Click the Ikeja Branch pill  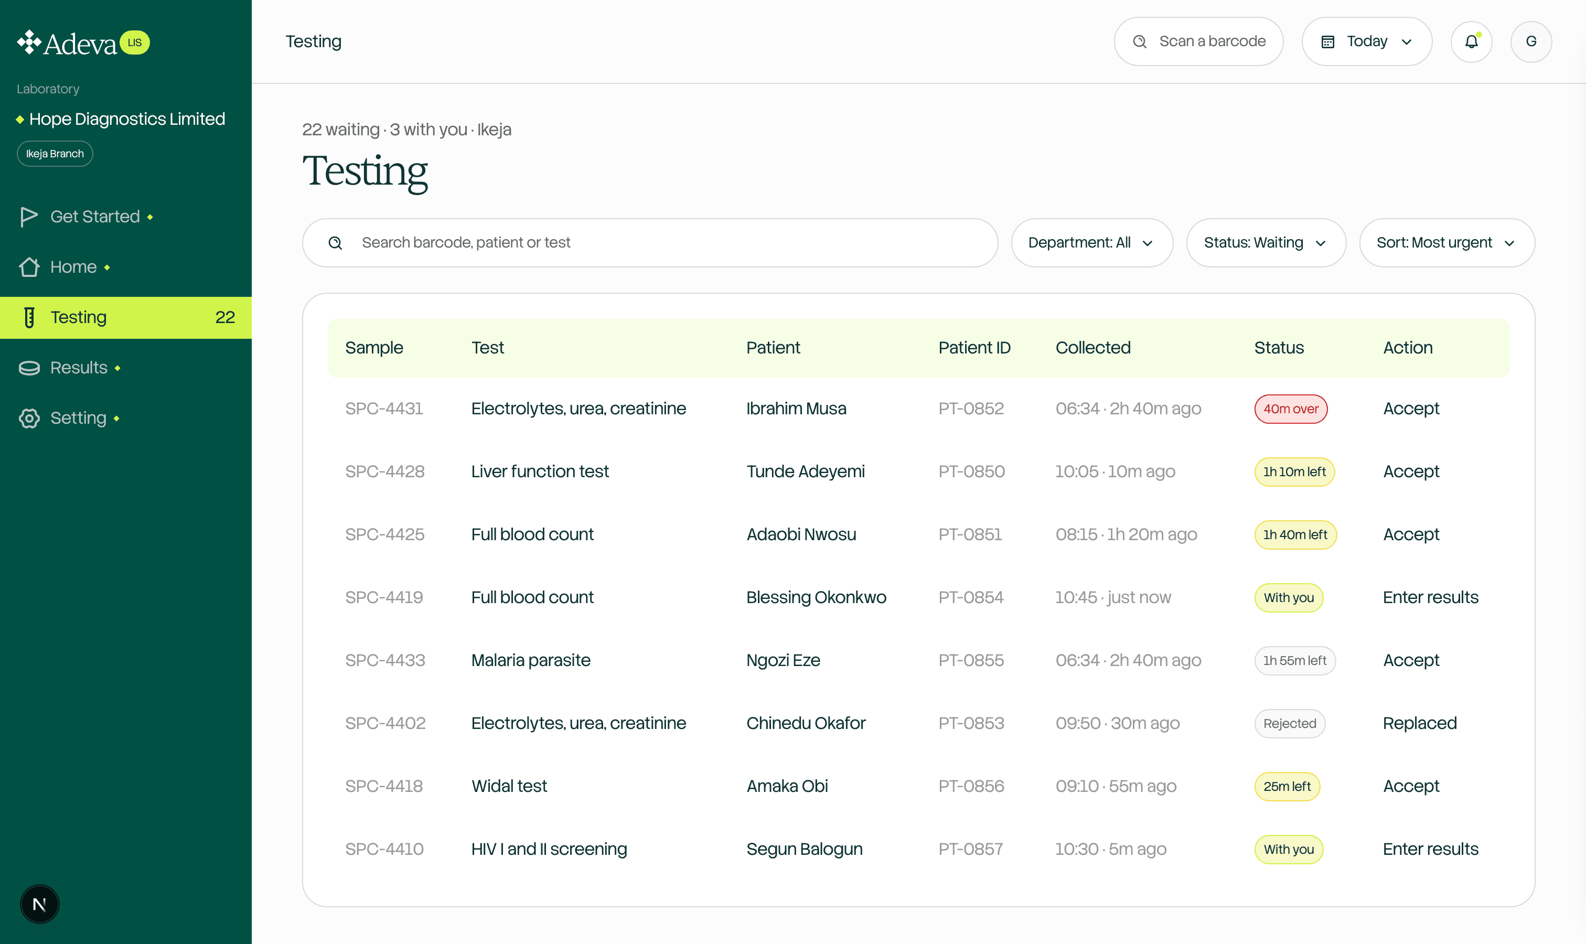(55, 154)
